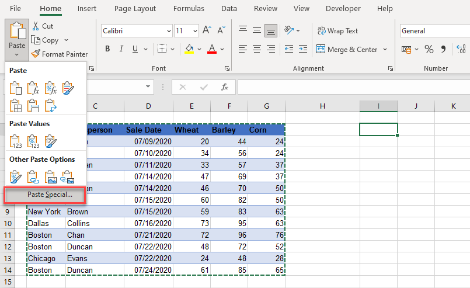Viewport: 470px width, 288px height.
Task: Toggle Wrap Text on
Action: (x=337, y=31)
